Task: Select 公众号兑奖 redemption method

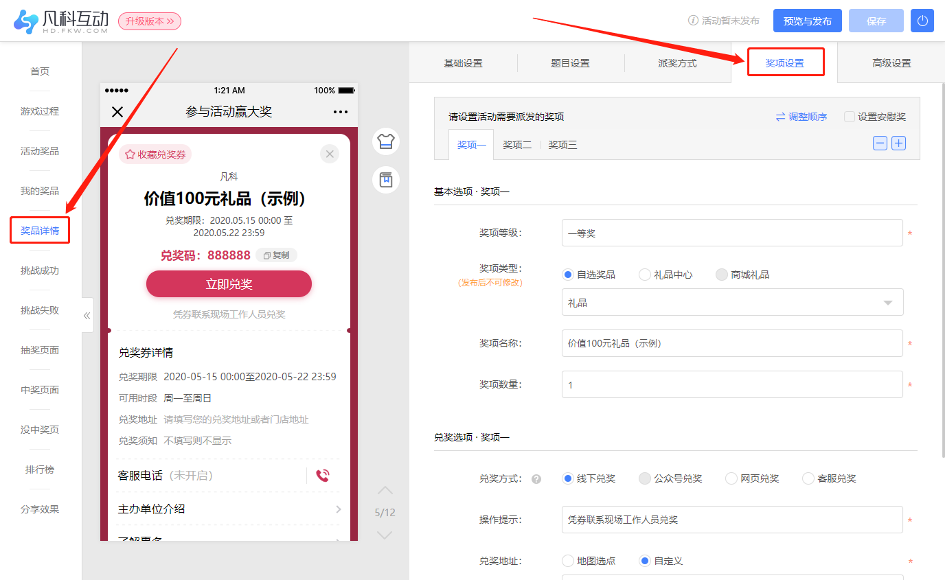Action: point(645,478)
